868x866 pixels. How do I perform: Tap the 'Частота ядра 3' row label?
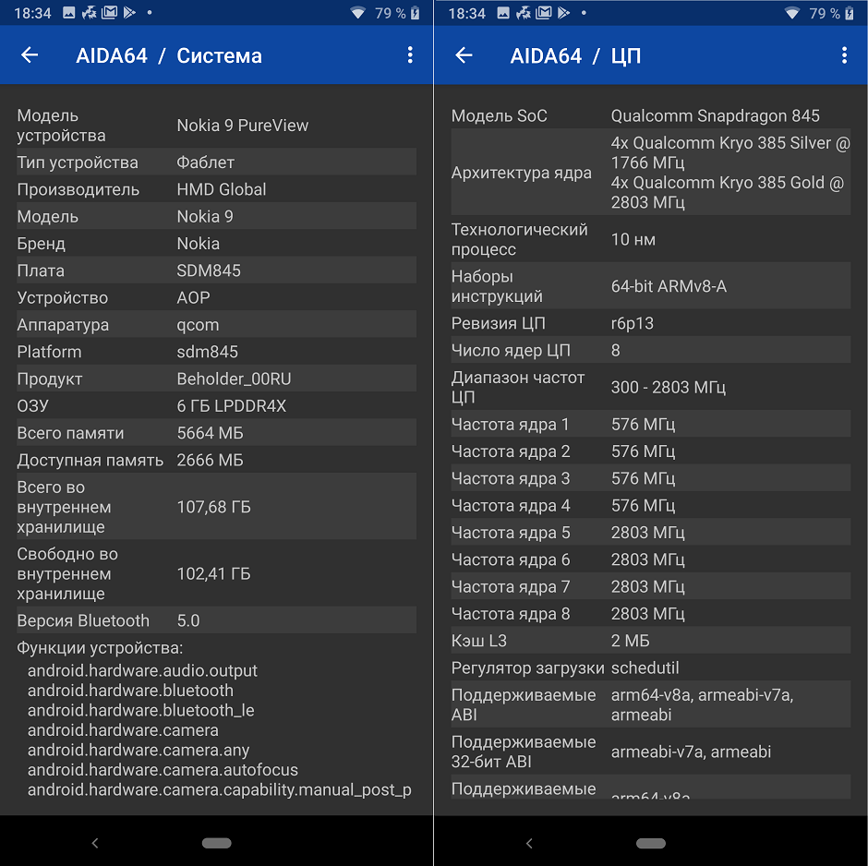point(511,478)
